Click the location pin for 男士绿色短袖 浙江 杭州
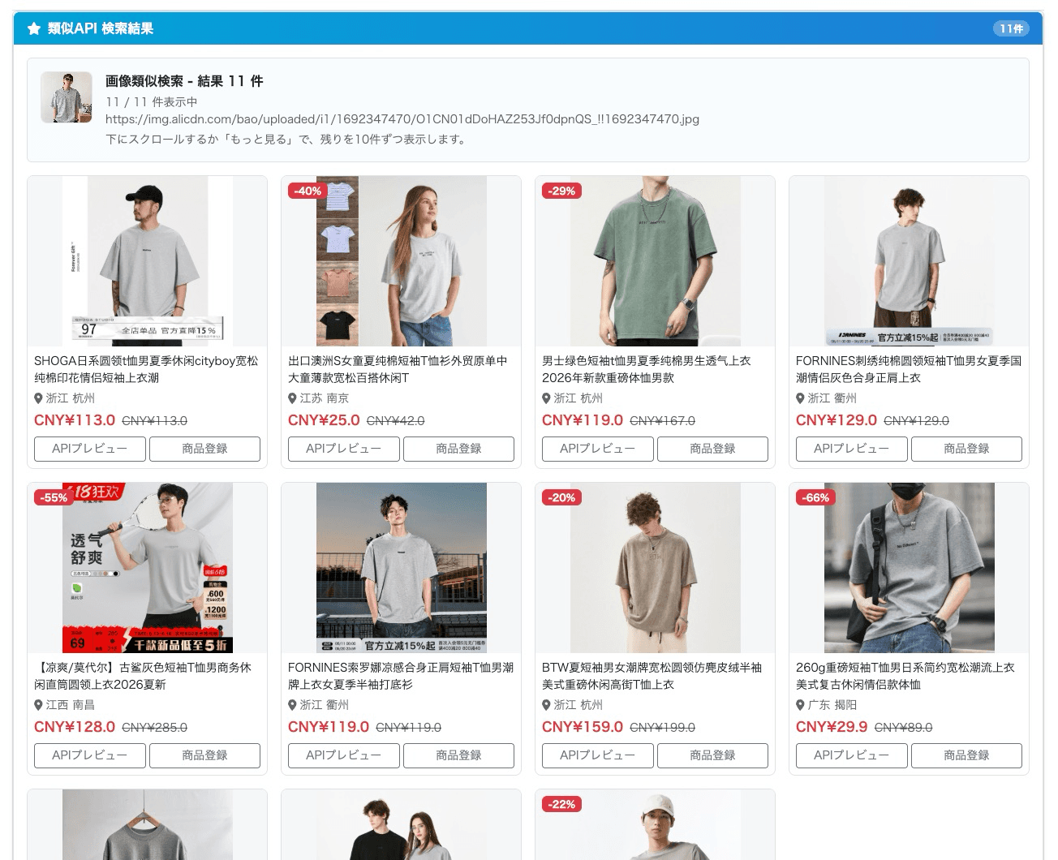The height and width of the screenshot is (860, 1058). tap(546, 398)
